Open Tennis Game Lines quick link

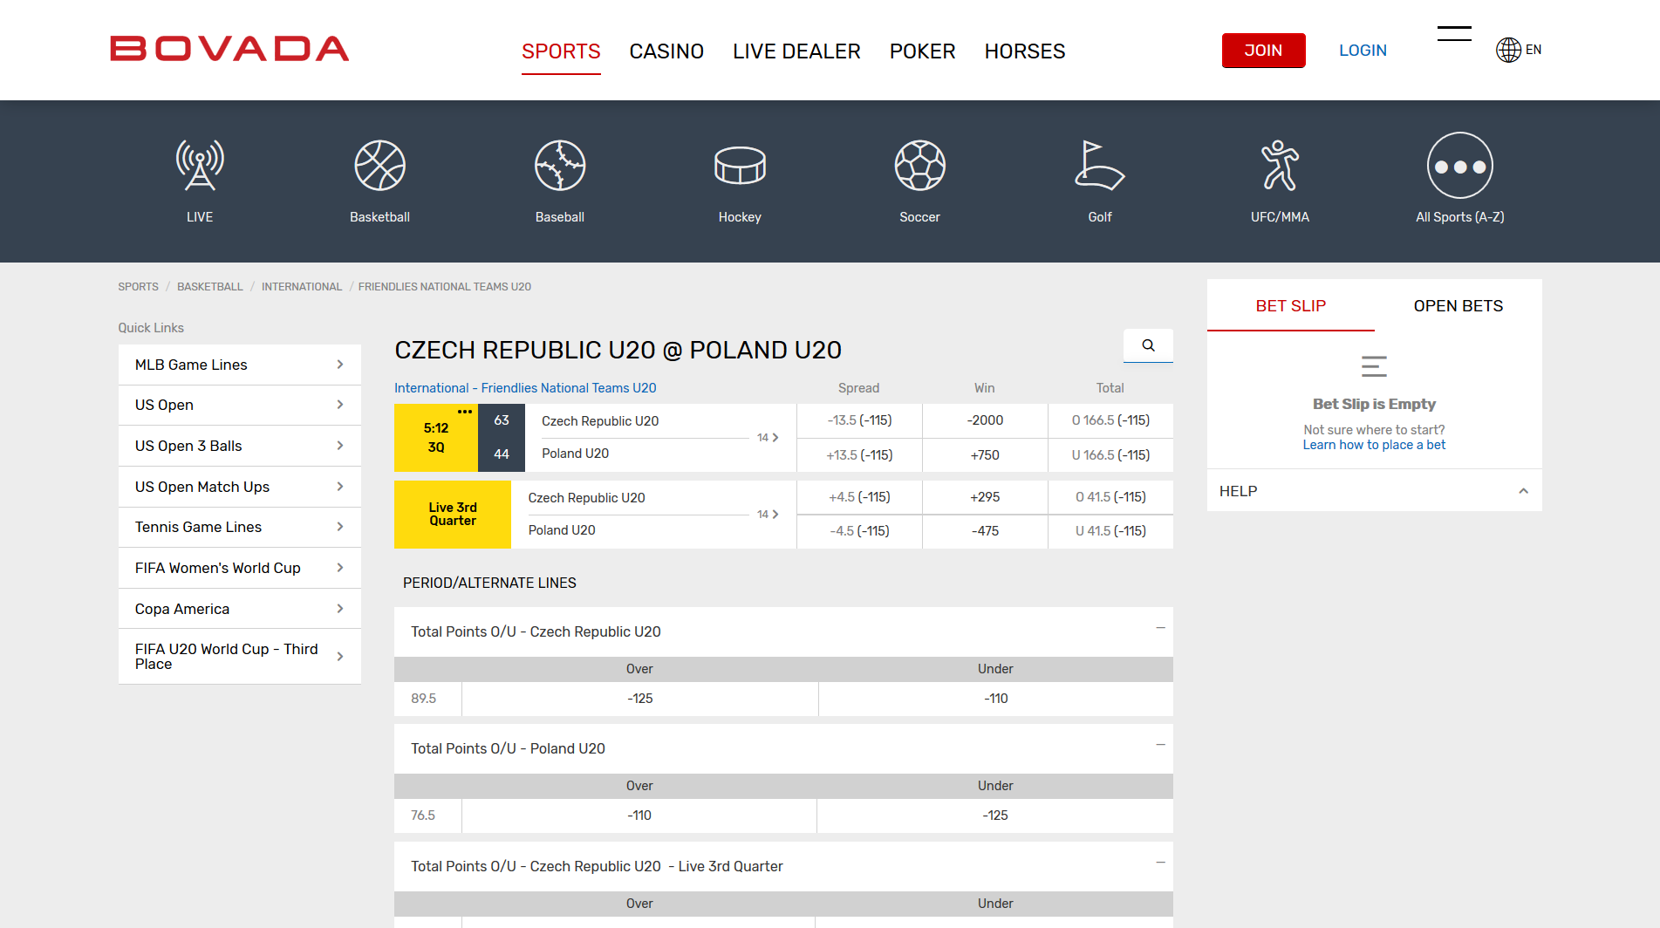click(240, 527)
